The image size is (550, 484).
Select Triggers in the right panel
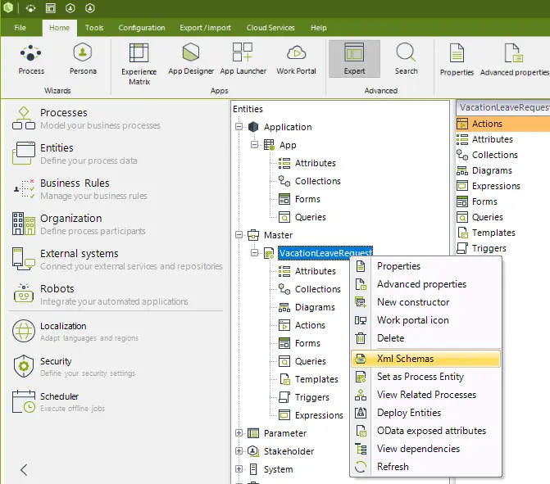[x=481, y=248]
